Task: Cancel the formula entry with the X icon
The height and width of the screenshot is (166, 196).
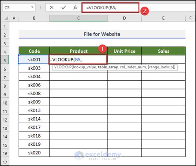Action: (52, 7)
